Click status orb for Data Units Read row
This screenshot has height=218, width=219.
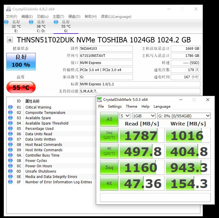click(10, 134)
